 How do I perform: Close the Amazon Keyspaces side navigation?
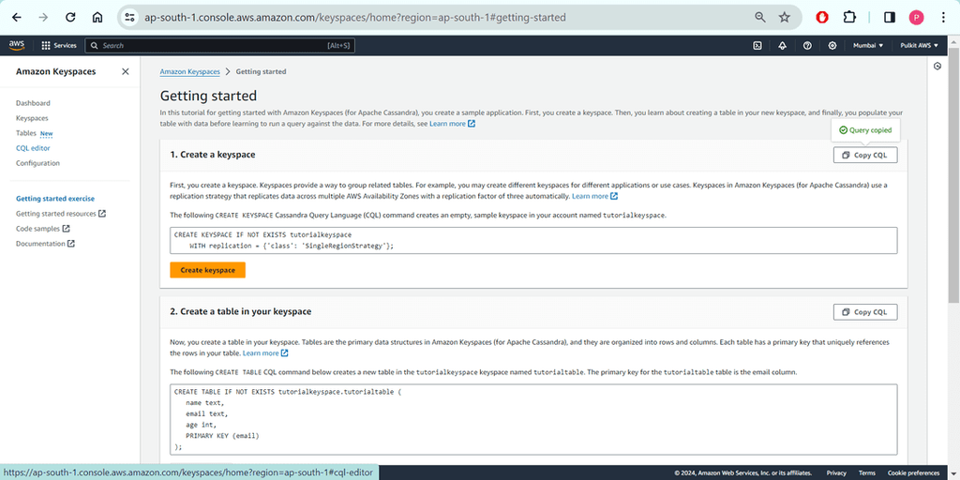coord(126,71)
